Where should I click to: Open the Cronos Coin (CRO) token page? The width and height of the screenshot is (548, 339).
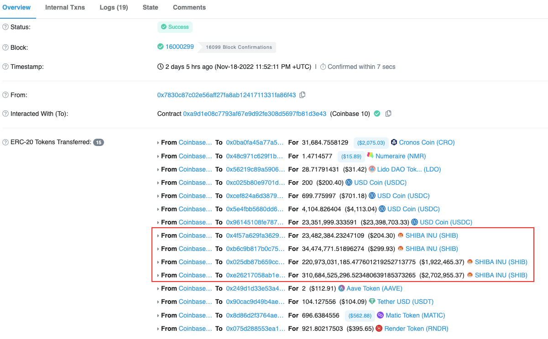tap(427, 142)
